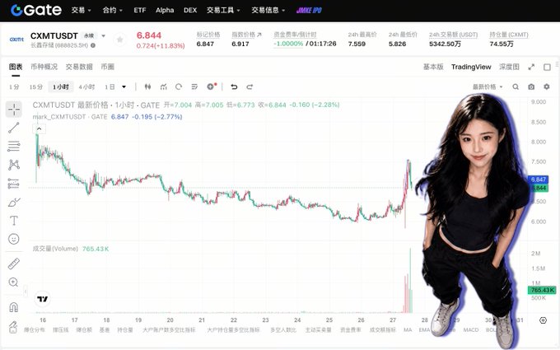This screenshot has width=560, height=350.
Task: Toggle the 大户持仓量多空比指标 indicator
Action: click(234, 329)
